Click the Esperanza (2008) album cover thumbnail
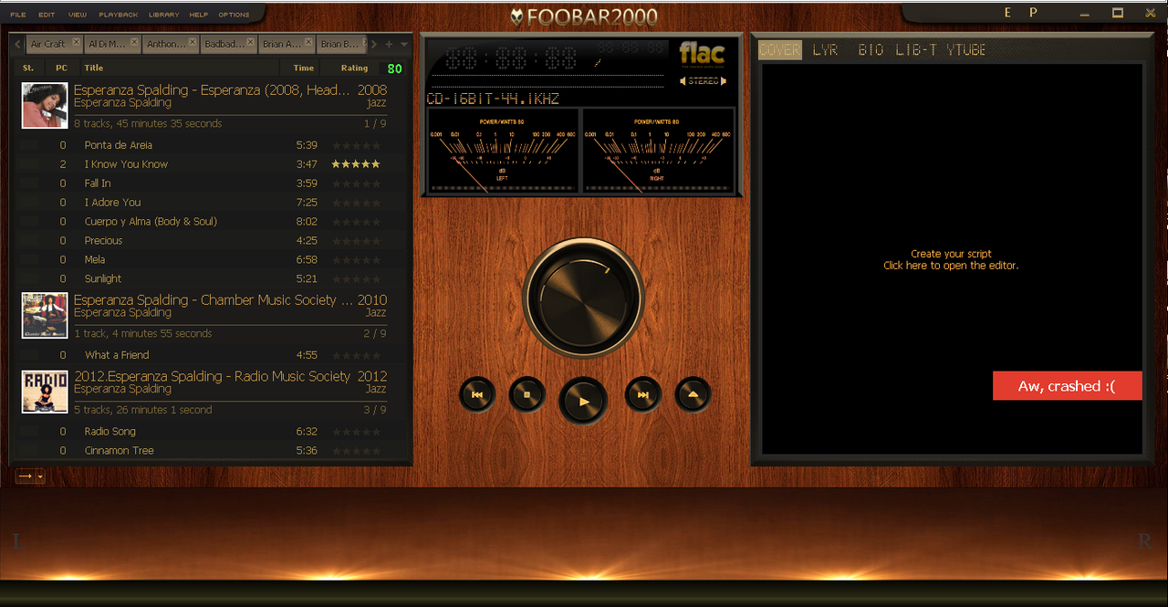Image resolution: width=1168 pixels, height=607 pixels. pos(45,106)
